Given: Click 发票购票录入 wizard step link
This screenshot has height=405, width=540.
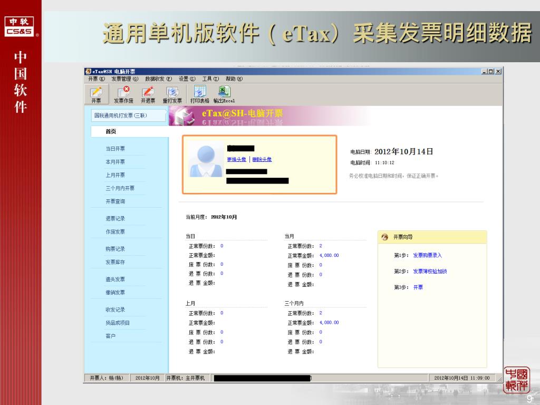Looking at the screenshot, I should (x=427, y=255).
